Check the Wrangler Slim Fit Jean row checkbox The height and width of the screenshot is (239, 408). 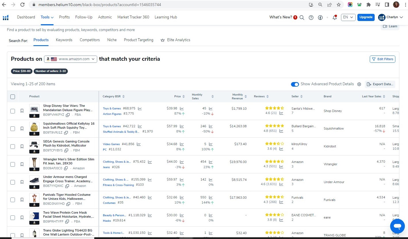(13, 164)
